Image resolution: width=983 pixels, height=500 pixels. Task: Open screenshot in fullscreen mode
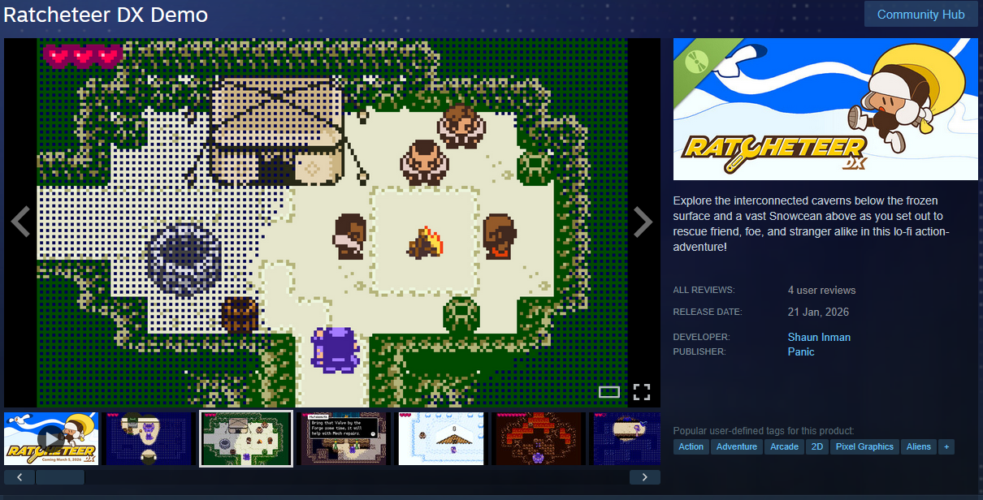(642, 392)
